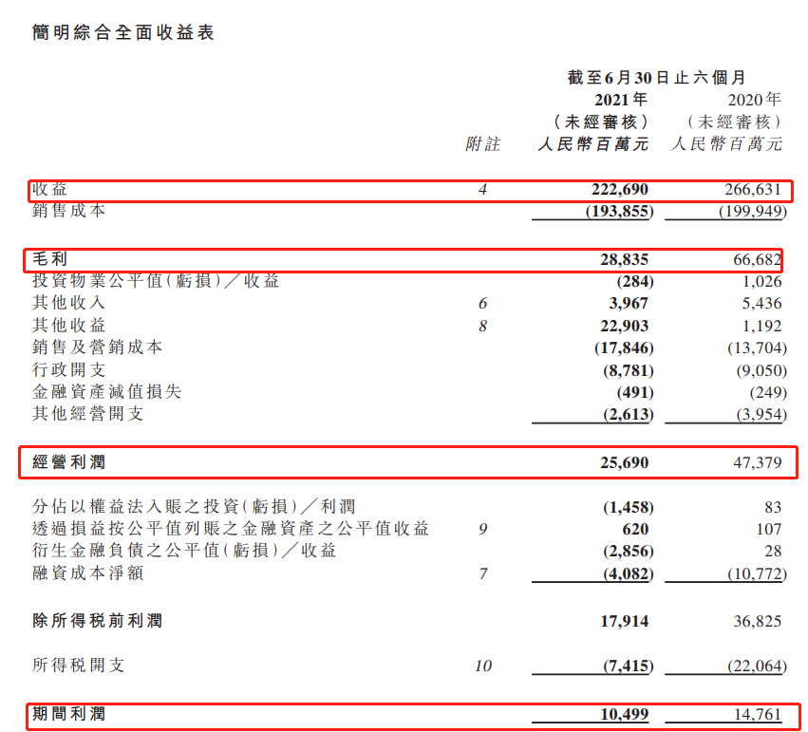Select impairment value (491)
The width and height of the screenshot is (808, 732).
coord(635,392)
